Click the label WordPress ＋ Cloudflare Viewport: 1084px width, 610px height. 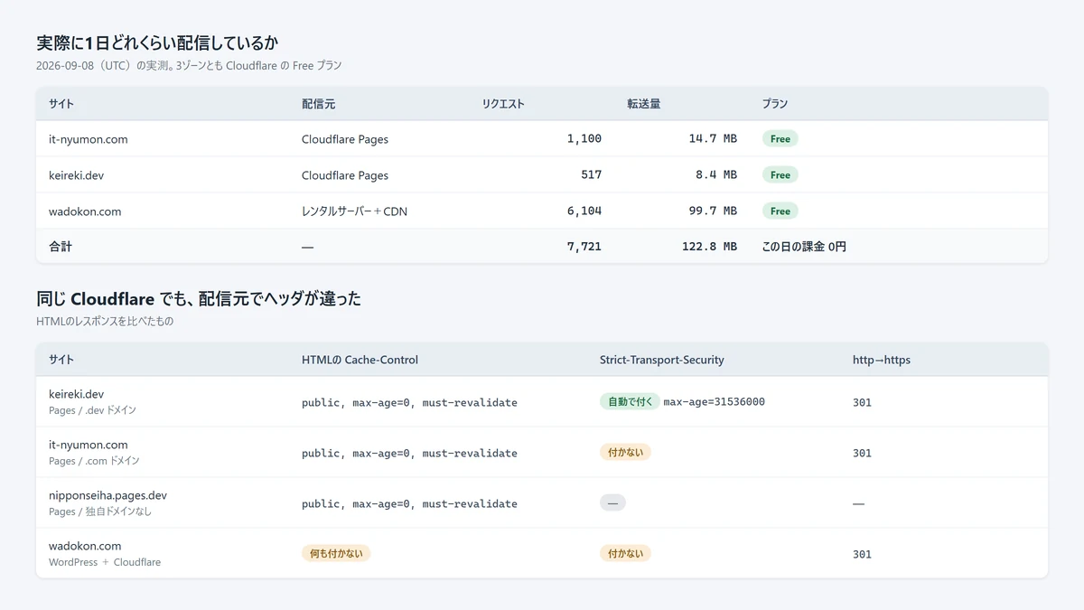(105, 562)
